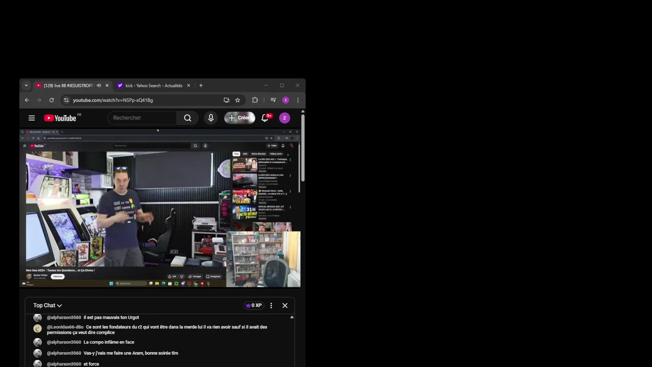Close the live chat panel
The width and height of the screenshot is (652, 367).
pyautogui.click(x=285, y=305)
